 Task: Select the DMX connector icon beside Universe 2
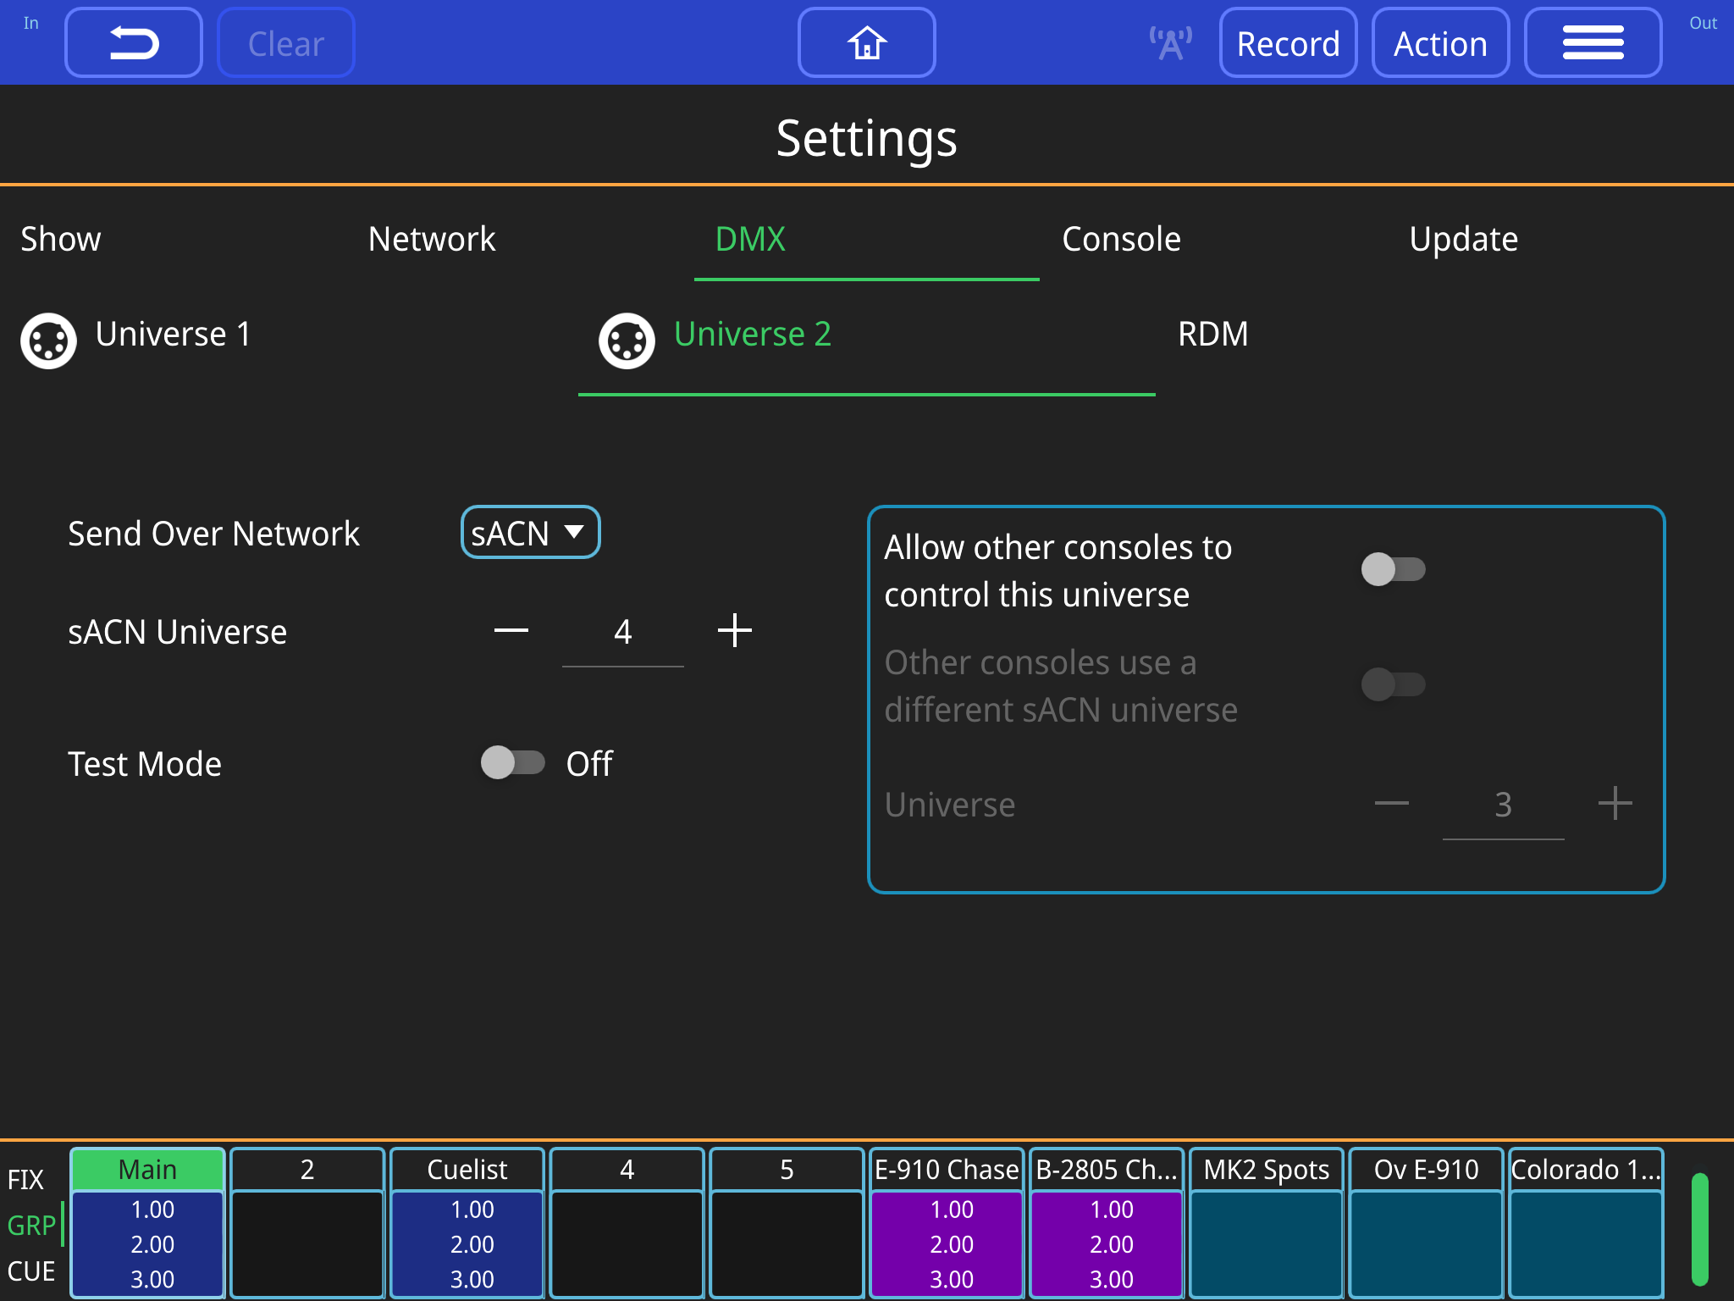coord(627,340)
